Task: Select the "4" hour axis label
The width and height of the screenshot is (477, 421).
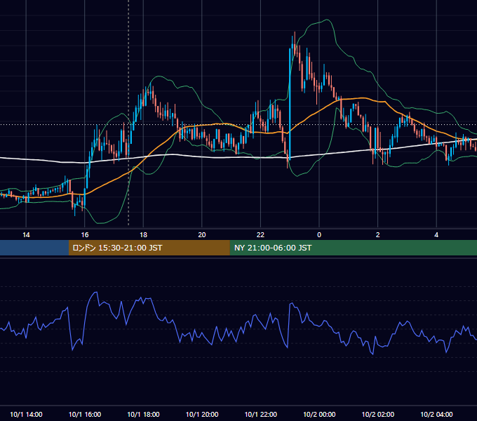Action: pos(436,235)
